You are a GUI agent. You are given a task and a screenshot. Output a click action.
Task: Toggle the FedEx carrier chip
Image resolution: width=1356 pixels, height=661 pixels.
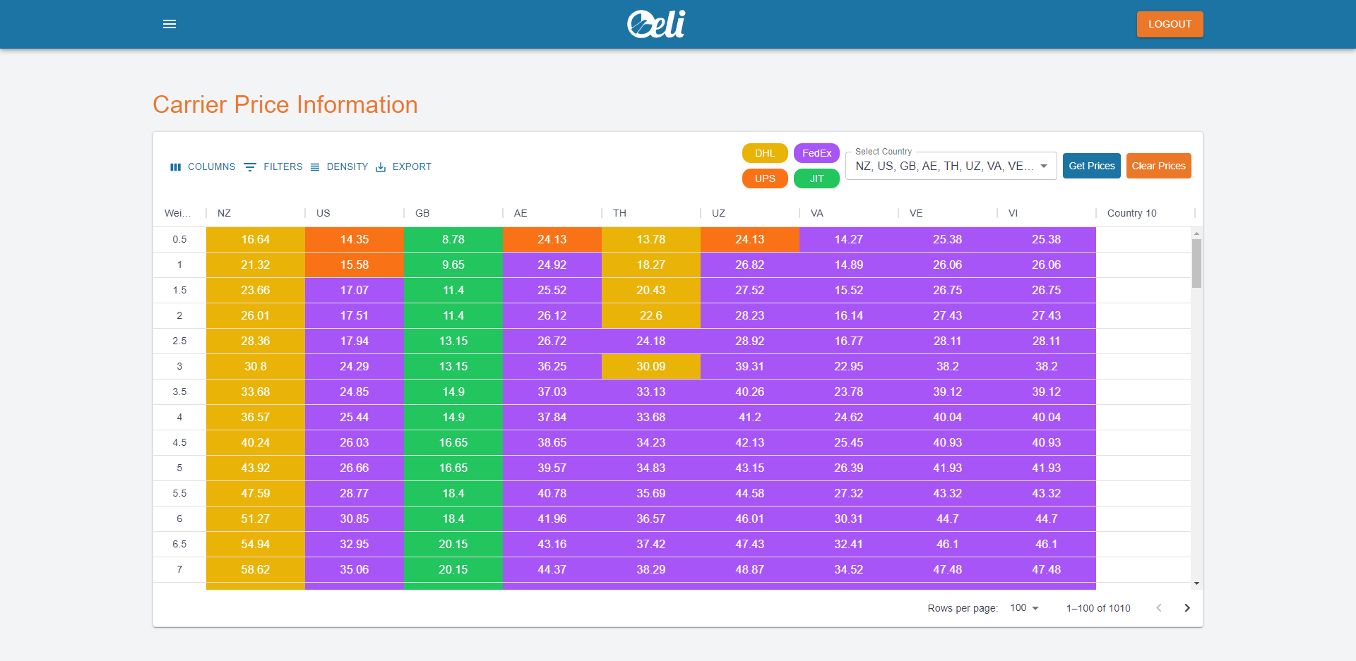click(816, 153)
